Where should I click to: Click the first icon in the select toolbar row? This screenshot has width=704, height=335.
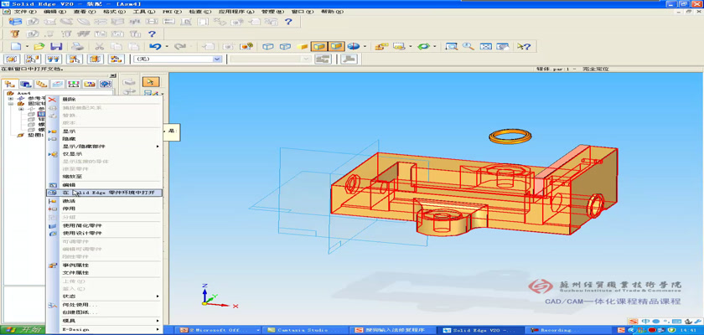pos(12,59)
